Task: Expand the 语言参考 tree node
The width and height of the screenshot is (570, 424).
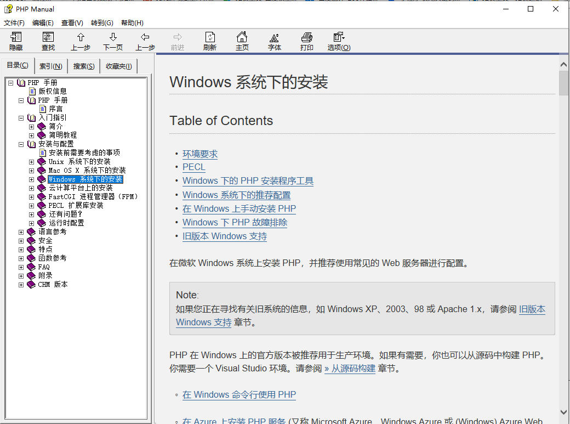Action: (21, 232)
